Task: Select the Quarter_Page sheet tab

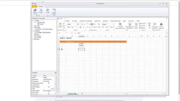Action: (73, 93)
